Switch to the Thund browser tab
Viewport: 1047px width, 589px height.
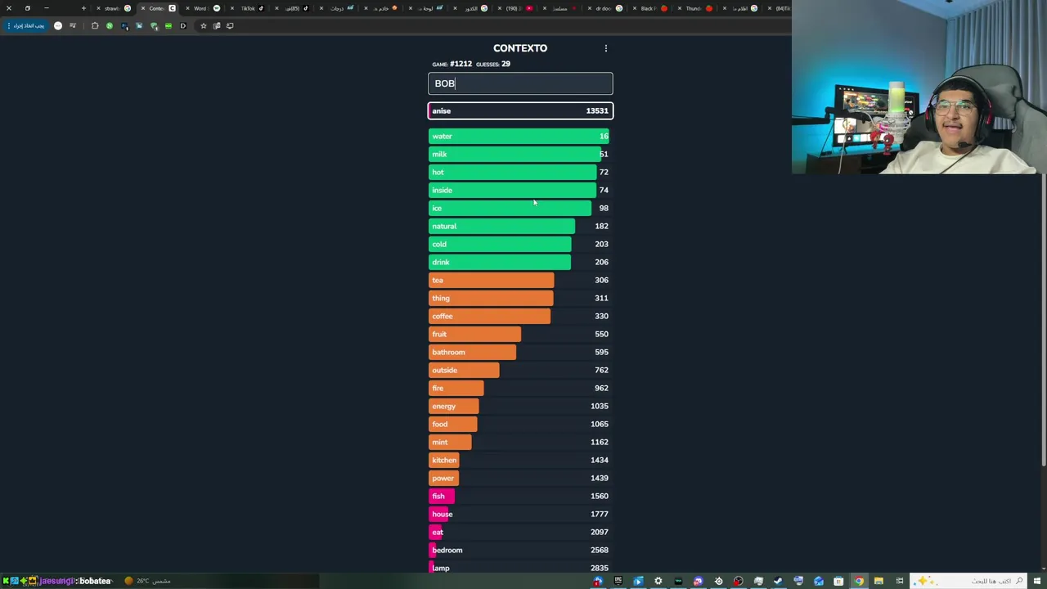click(698, 8)
